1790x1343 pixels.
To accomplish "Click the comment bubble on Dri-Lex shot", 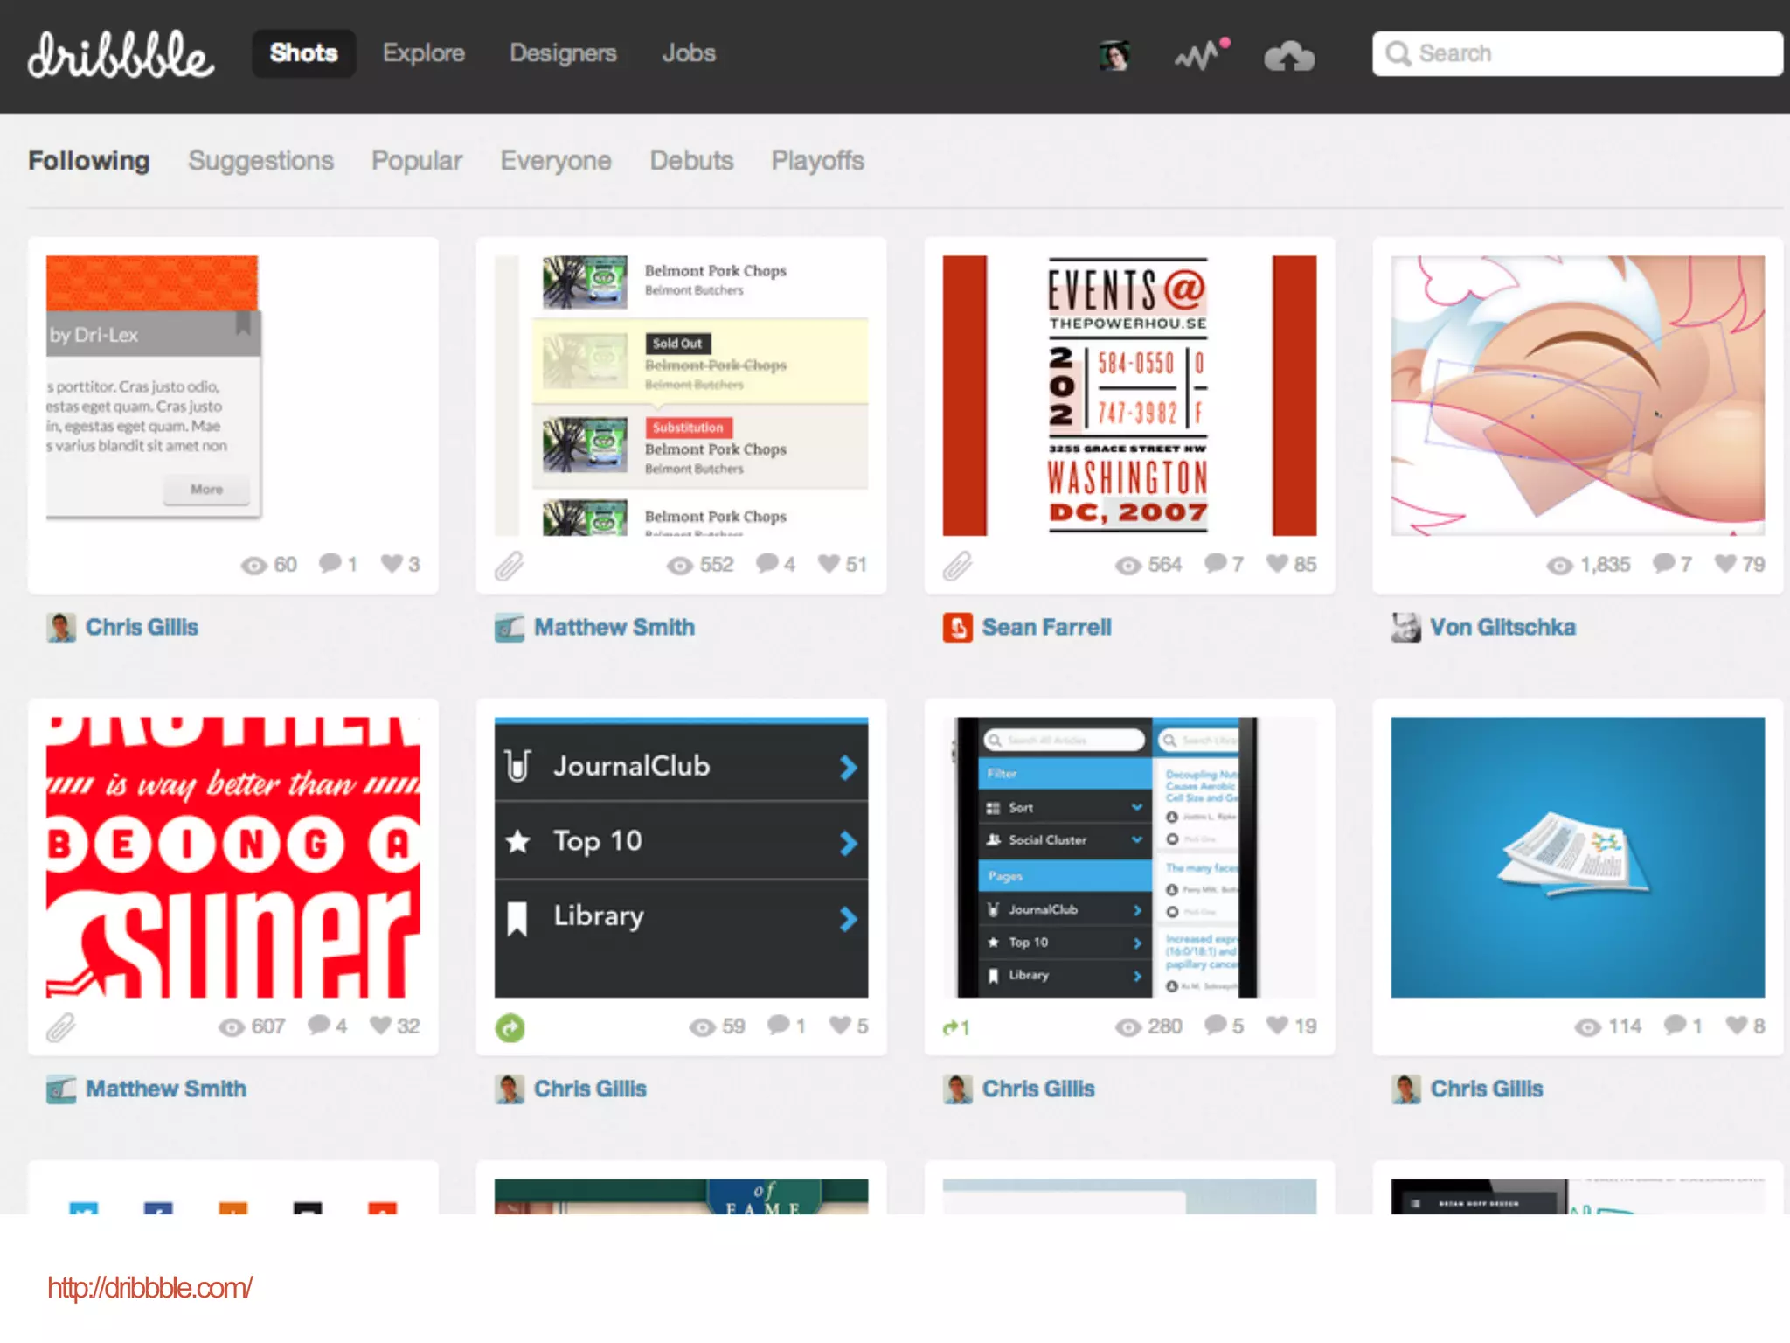I will [x=330, y=564].
